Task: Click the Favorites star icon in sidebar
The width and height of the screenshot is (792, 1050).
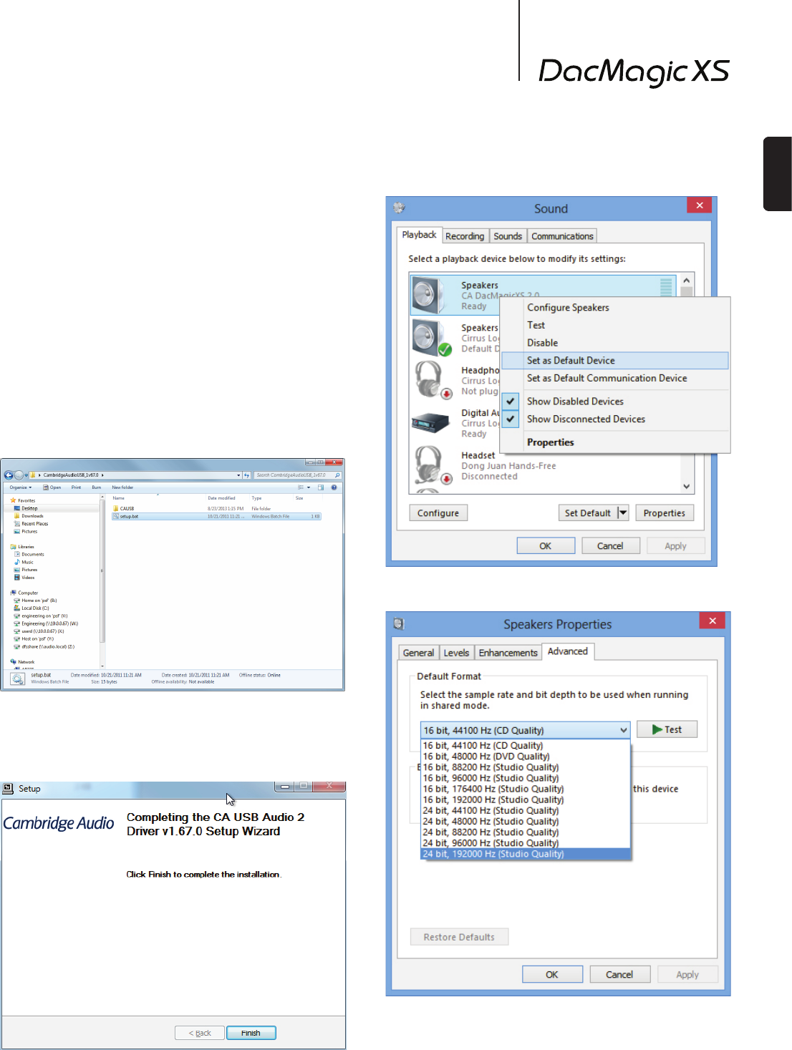Action: (13, 500)
